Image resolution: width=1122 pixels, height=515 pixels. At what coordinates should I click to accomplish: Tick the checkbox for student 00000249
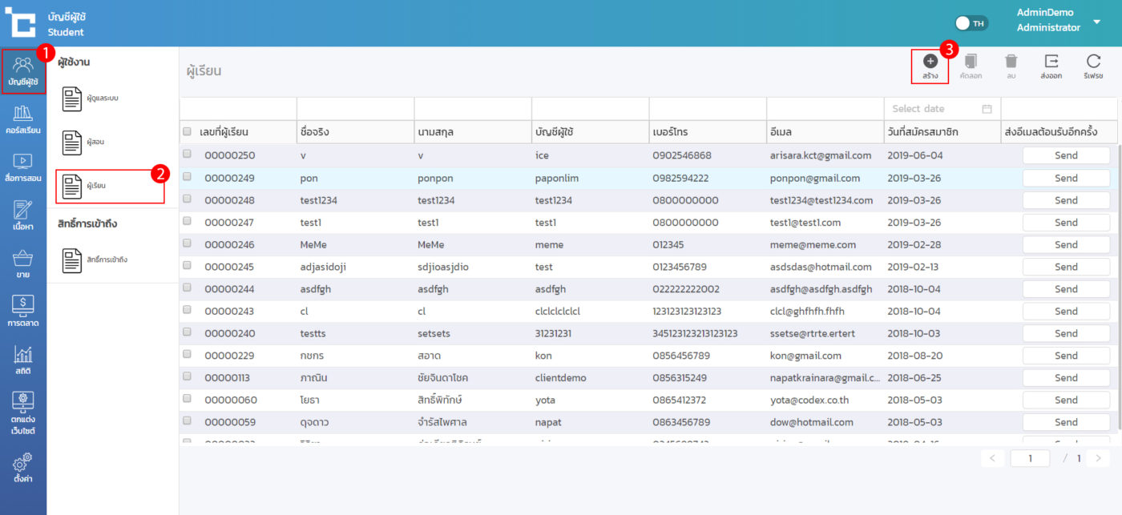[187, 177]
